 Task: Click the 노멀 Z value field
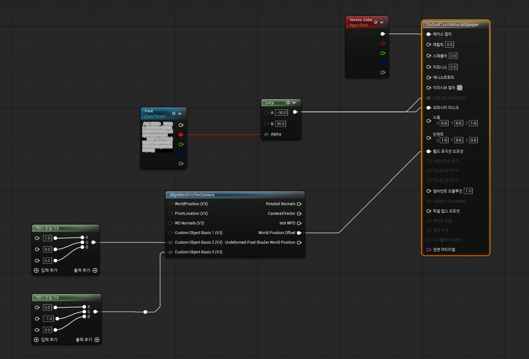473,123
